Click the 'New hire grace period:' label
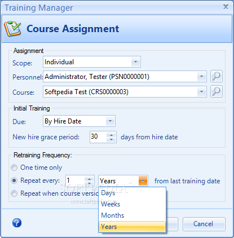 tap(46, 137)
